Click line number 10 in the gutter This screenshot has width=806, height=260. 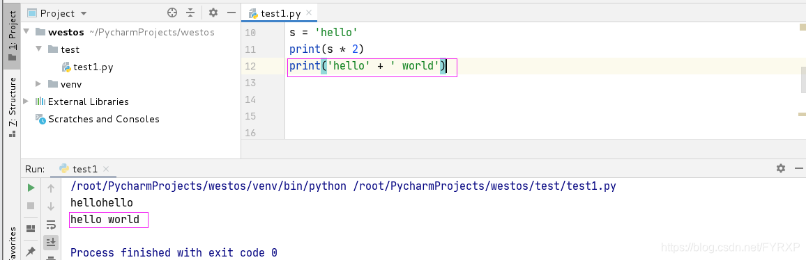tap(250, 33)
